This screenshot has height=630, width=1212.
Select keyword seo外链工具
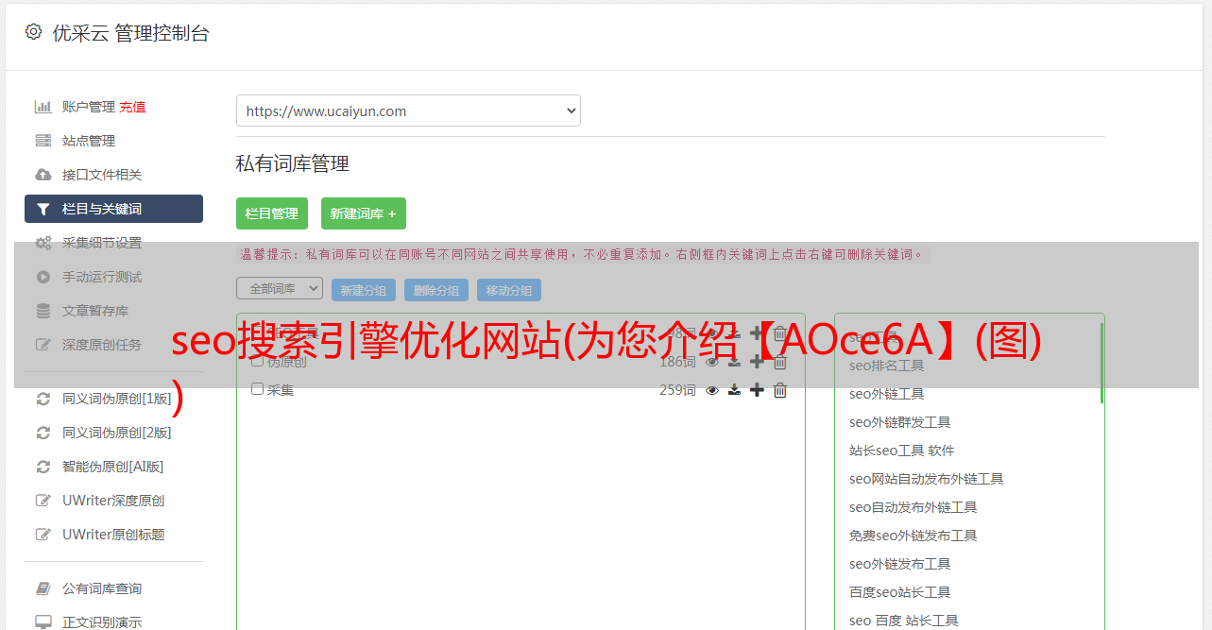pyautogui.click(x=886, y=394)
